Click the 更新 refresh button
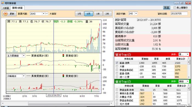192x107 pixels. (x=9, y=14)
